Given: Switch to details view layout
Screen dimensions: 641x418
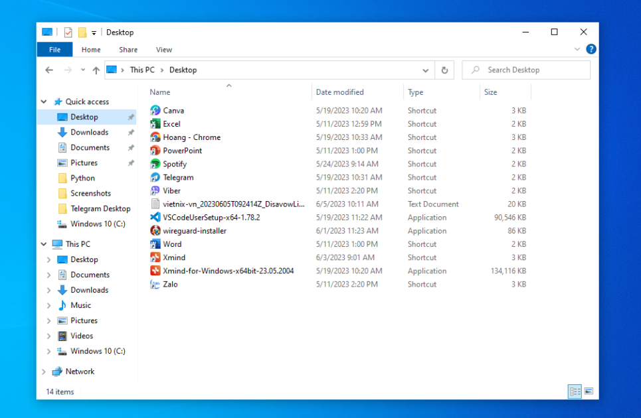Looking at the screenshot, I should point(575,391).
